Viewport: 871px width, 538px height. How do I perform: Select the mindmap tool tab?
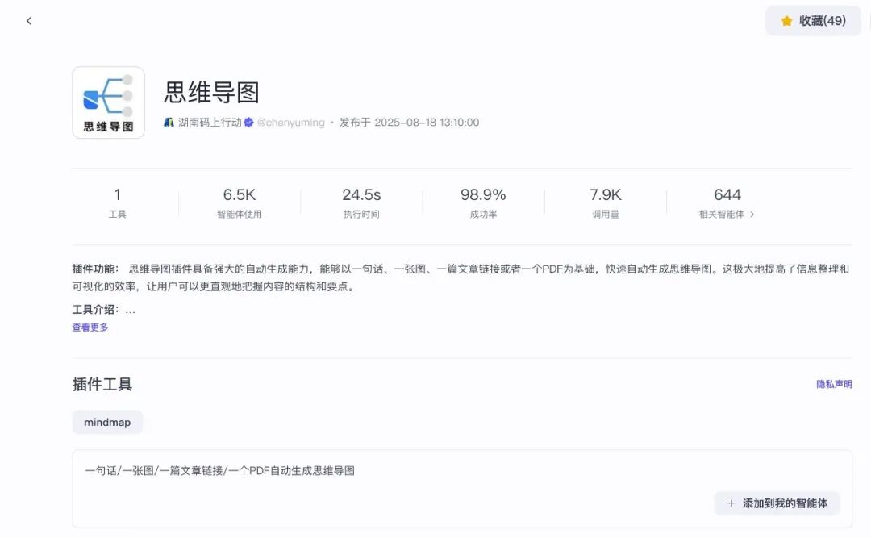click(107, 422)
